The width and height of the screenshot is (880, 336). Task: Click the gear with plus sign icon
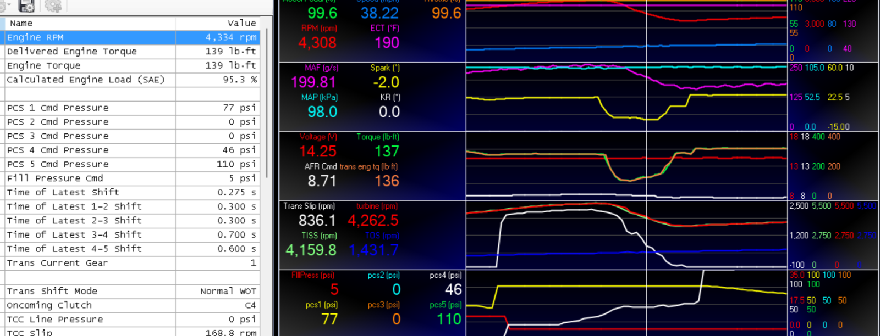pos(53,5)
